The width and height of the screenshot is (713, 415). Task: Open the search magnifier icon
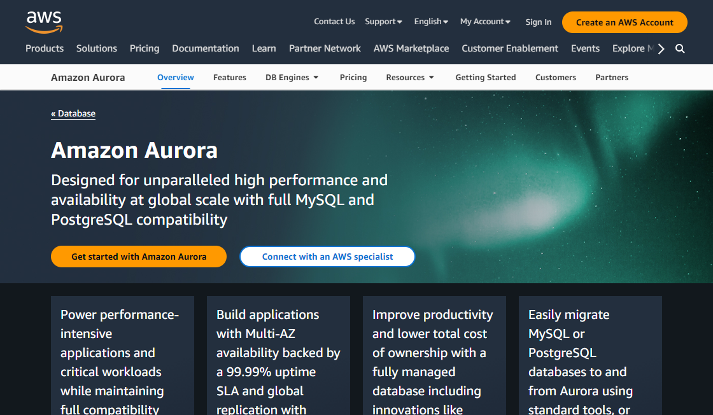click(680, 48)
